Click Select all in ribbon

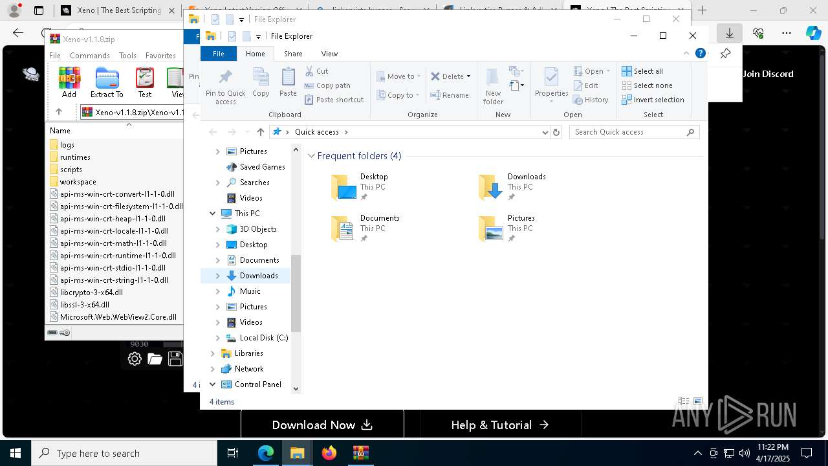(642, 71)
